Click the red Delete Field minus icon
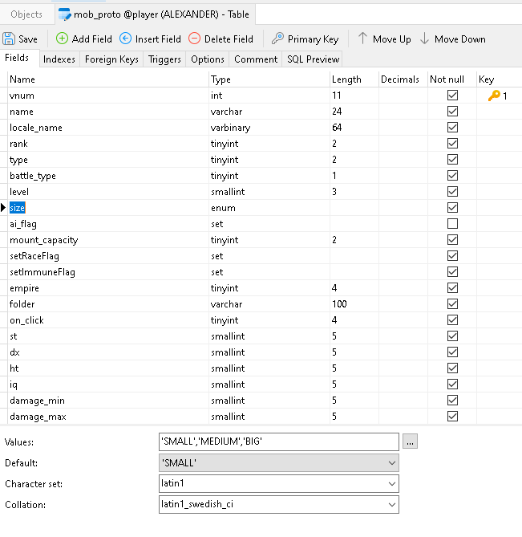The height and width of the screenshot is (537, 522). [x=194, y=39]
